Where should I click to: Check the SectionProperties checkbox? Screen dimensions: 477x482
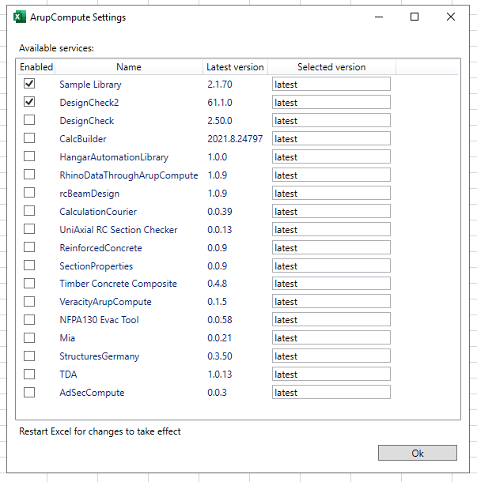coord(29,265)
